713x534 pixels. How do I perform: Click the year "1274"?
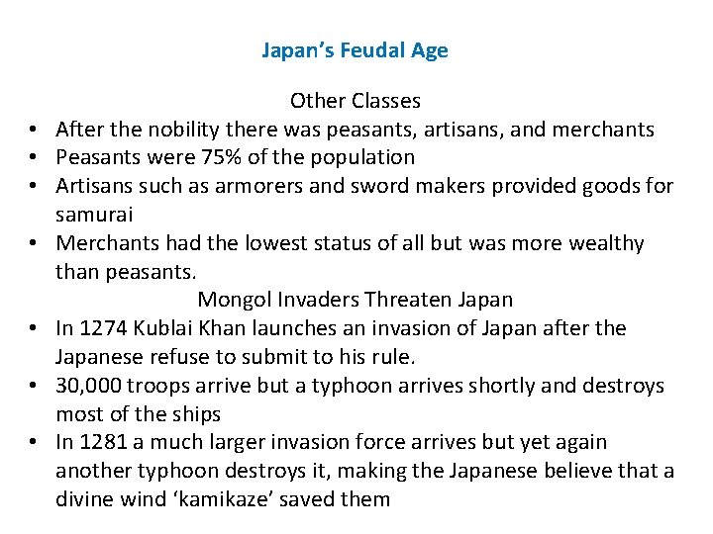pyautogui.click(x=103, y=328)
